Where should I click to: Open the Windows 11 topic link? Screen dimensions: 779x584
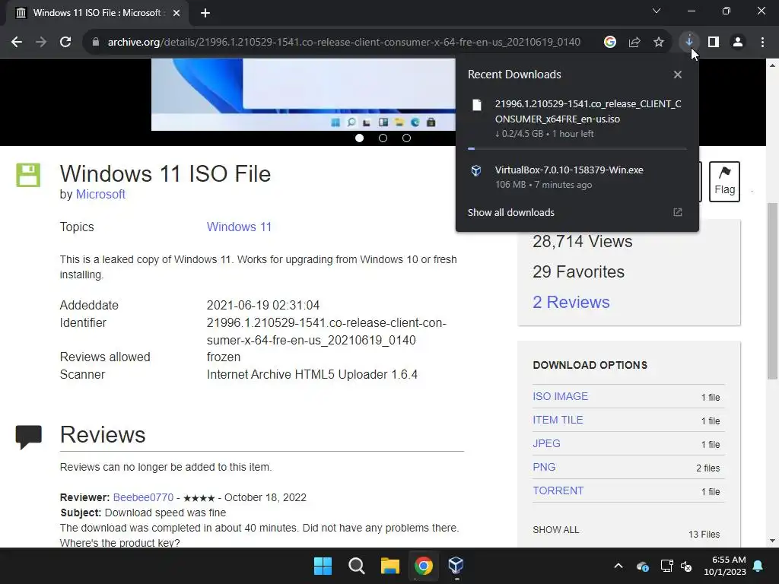pos(239,227)
